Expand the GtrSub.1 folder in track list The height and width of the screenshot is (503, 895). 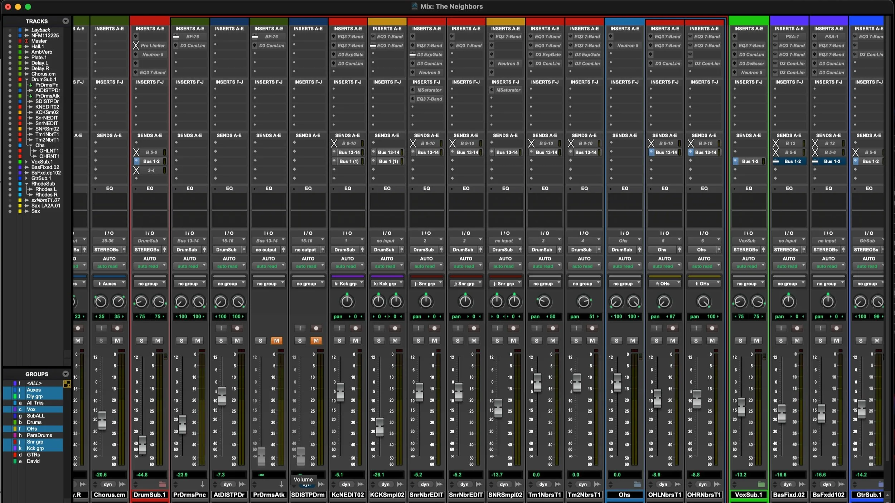[x=26, y=178]
